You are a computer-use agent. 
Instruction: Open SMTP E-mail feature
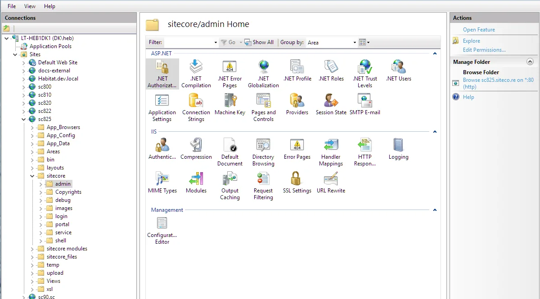click(x=365, y=104)
